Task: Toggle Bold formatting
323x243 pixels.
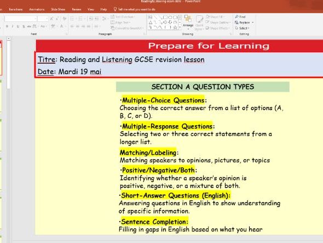Action: (7, 26)
